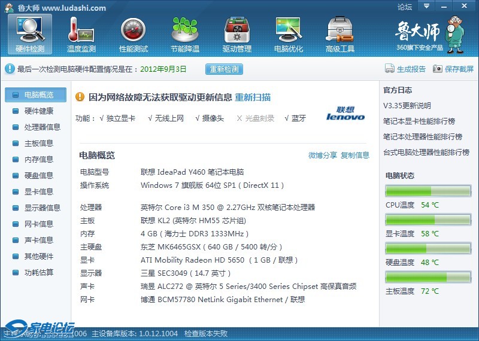Click the 4 GB 海力士 DDR3 memory text
The width and height of the screenshot is (479, 341).
point(195,234)
